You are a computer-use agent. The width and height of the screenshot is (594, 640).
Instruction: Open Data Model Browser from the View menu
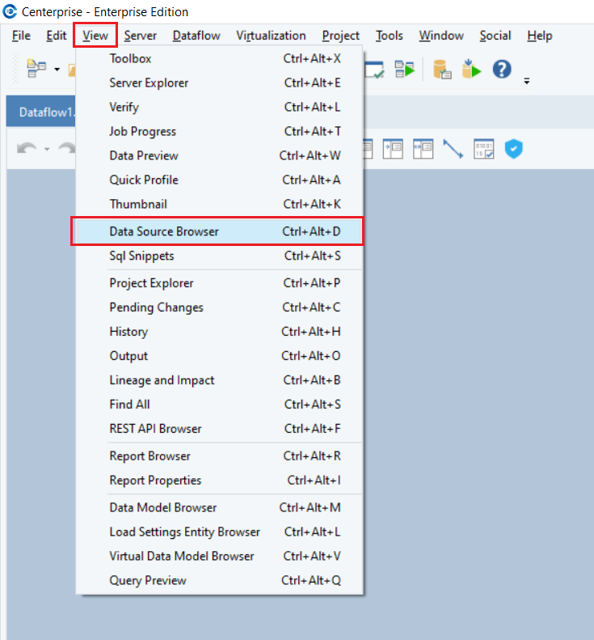(x=219, y=507)
